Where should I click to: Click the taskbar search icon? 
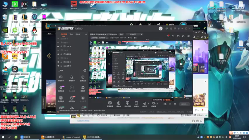[x=9, y=137]
